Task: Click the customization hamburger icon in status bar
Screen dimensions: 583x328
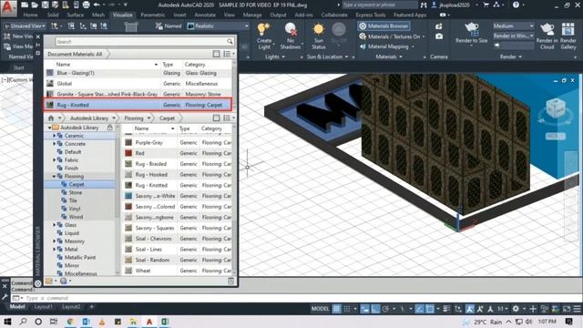Action: (x=577, y=309)
